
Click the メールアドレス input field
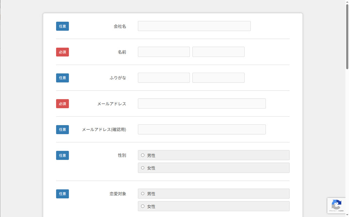(x=202, y=104)
